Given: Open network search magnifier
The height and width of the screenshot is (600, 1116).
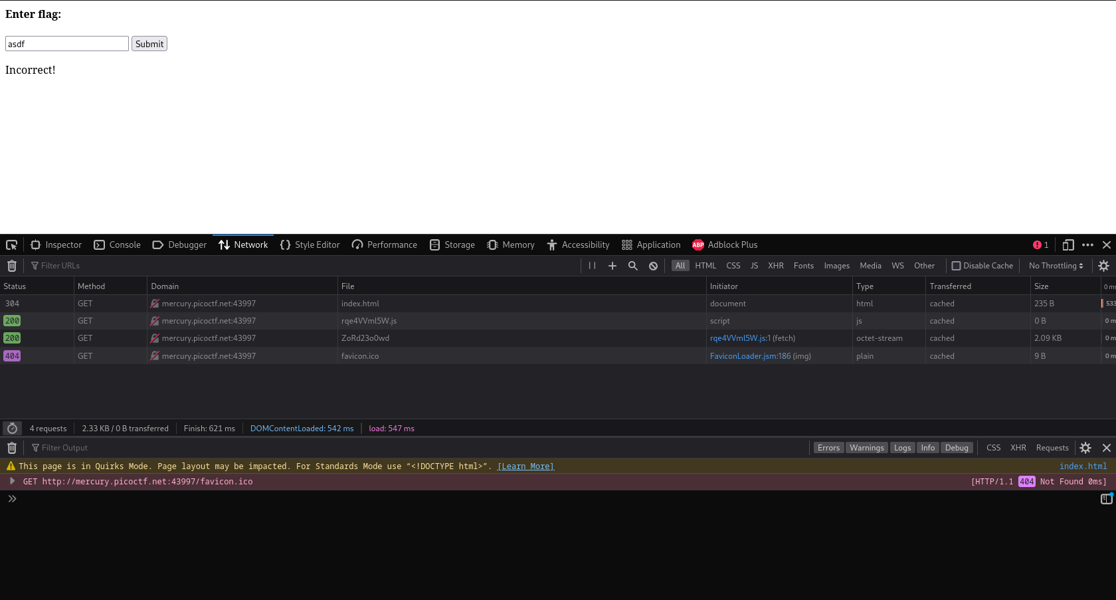Looking at the screenshot, I should click(633, 266).
